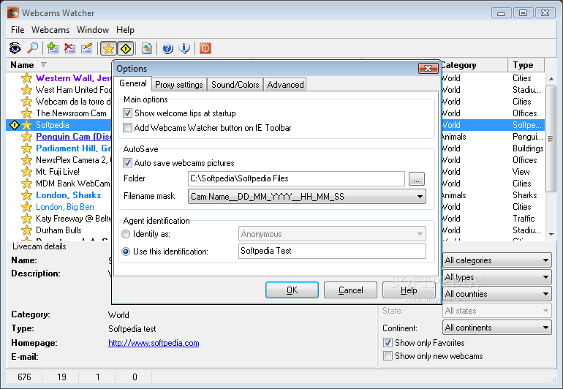Click the magnifier search toolbar icon
Viewport: 563px width, 389px height.
pos(33,48)
